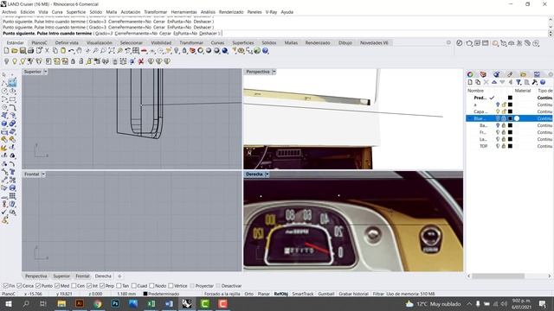The height and width of the screenshot is (311, 554).
Task: Open the V-Ray menu
Action: 271,12
